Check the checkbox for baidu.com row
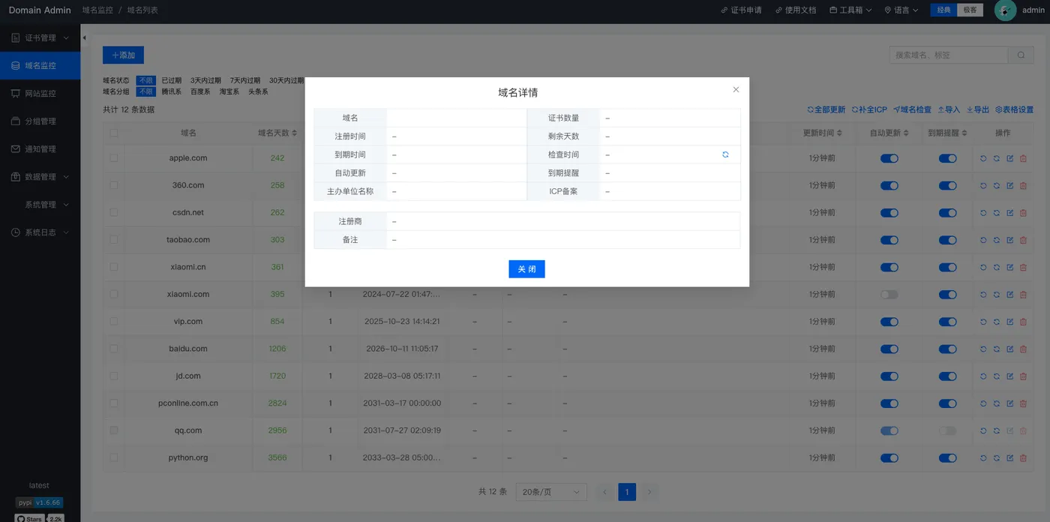This screenshot has height=522, width=1050. coord(114,349)
